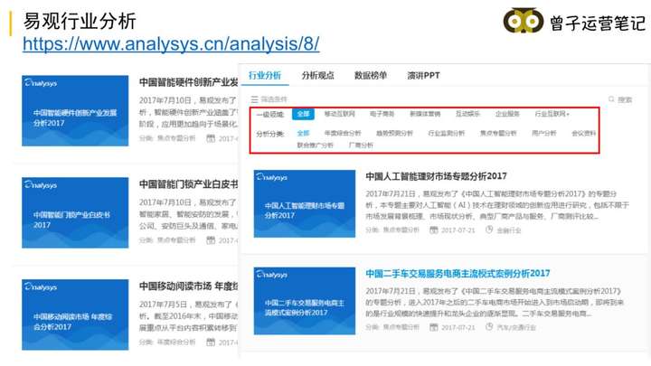Image resolution: width=651 pixels, height=366 pixels.
Task: Filter by 厂商分析 category
Action: [361, 145]
